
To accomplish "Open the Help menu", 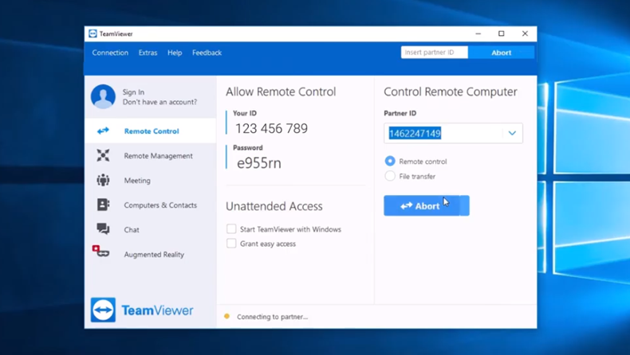I will click(175, 53).
